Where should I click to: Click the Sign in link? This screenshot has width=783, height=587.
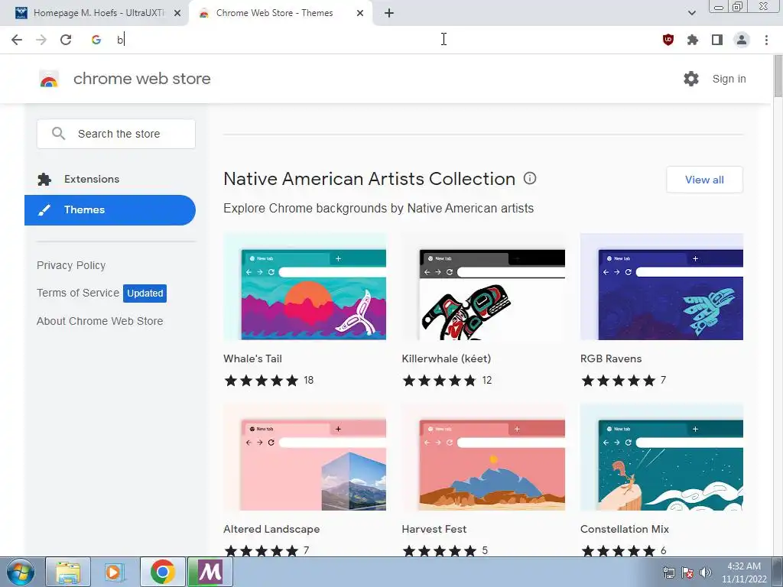click(x=729, y=79)
